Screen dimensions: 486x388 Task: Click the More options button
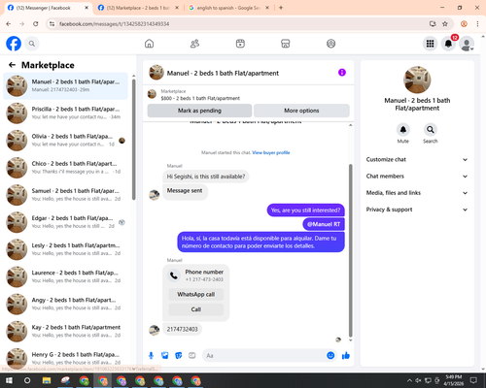coord(301,111)
